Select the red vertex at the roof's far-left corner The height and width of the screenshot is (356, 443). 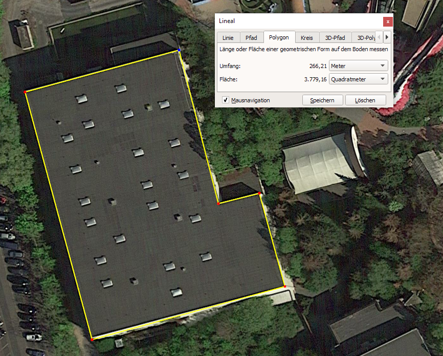click(x=25, y=92)
